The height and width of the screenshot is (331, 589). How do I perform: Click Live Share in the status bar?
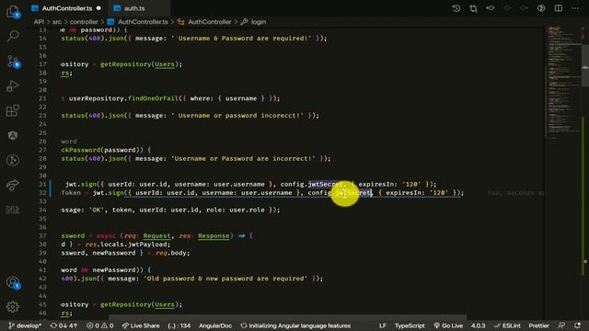pos(141,325)
